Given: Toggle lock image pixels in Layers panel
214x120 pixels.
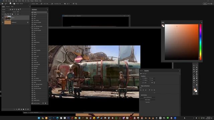Looking at the screenshot, I should 7,14.
